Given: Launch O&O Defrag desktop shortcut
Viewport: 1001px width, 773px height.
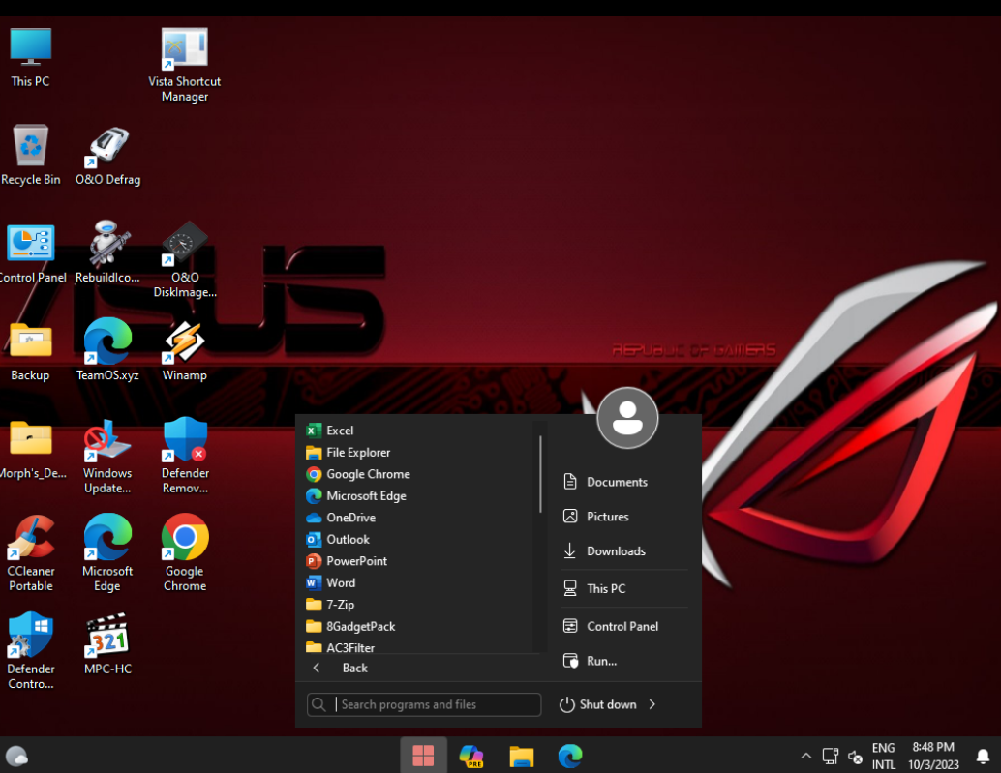Looking at the screenshot, I should pyautogui.click(x=107, y=155).
